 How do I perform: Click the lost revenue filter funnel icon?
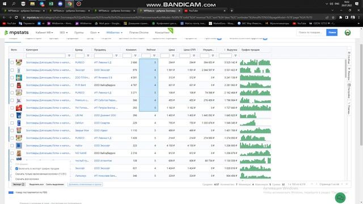point(213,56)
